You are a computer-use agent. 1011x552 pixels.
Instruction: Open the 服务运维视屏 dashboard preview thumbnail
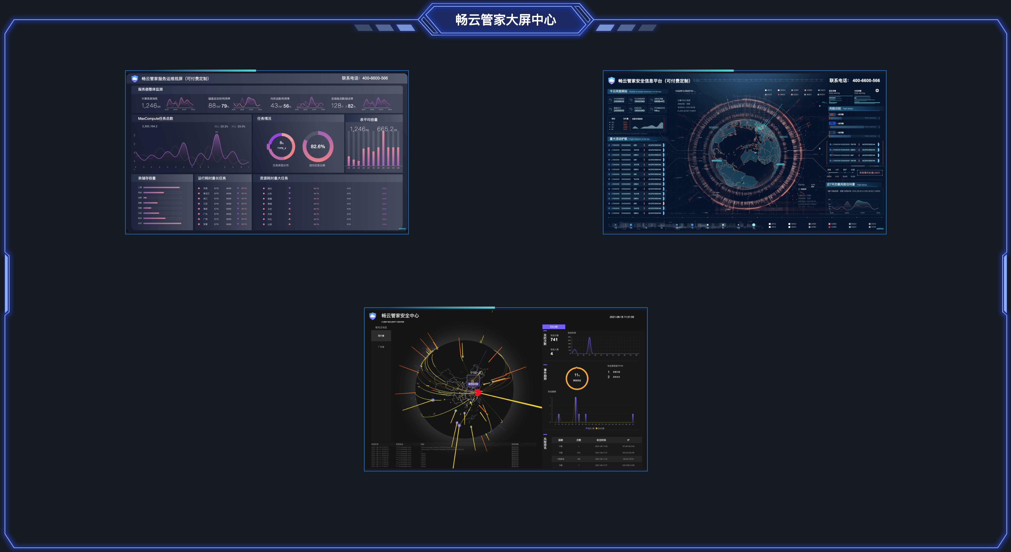(267, 152)
